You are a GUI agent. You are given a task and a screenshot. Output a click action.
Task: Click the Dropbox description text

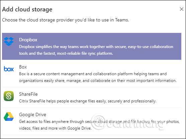(96, 50)
